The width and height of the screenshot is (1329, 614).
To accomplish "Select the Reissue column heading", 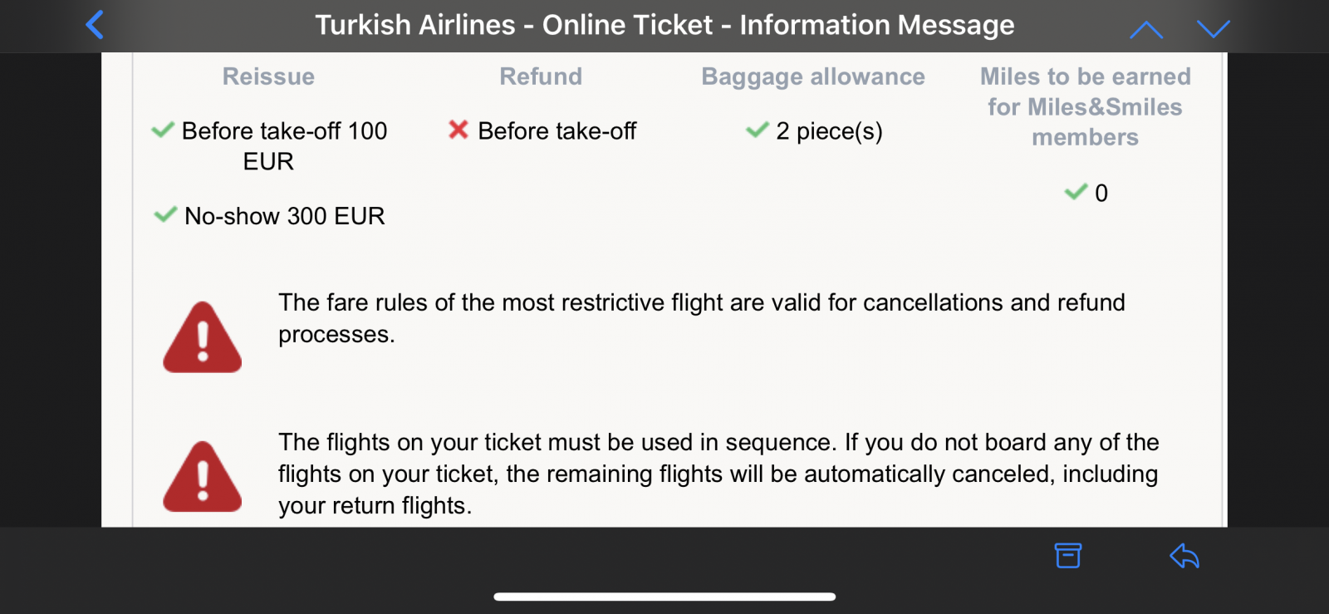I will 268,76.
